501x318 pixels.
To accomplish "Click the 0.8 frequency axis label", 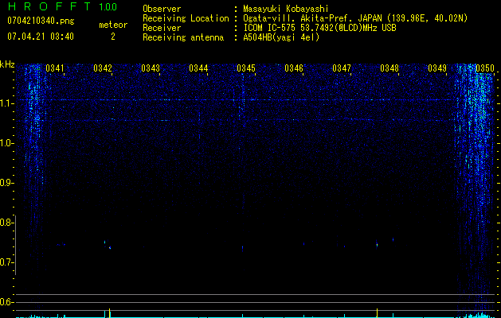I will [6, 223].
